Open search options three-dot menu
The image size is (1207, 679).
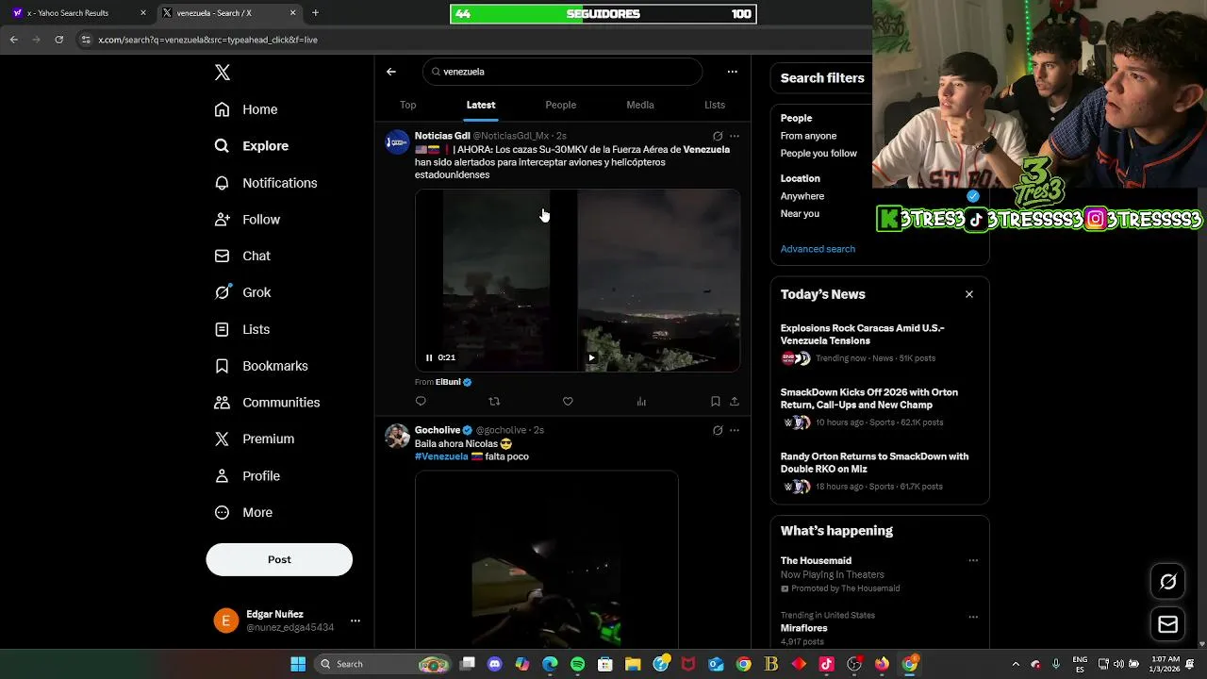click(x=732, y=72)
